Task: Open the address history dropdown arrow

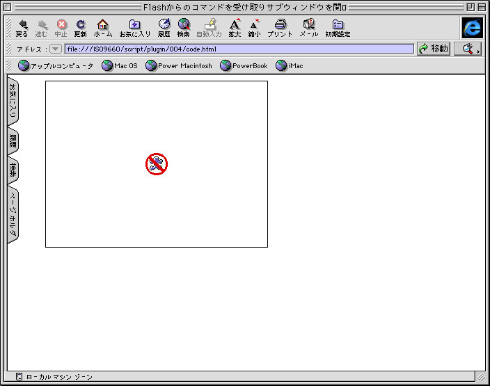Action: 56,49
